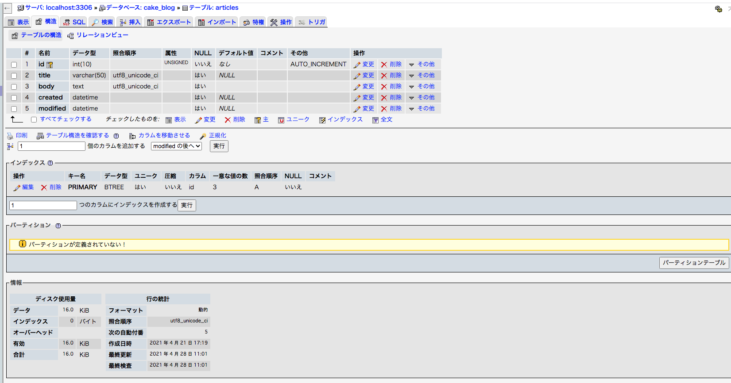Image resolution: width=731 pixels, height=383 pixels.
Task: Click the pencil edit icon for title row
Action: click(357, 76)
